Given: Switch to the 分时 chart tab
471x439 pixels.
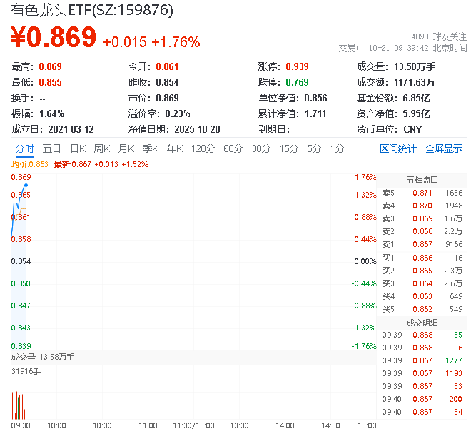Looking at the screenshot, I should pyautogui.click(x=24, y=148).
